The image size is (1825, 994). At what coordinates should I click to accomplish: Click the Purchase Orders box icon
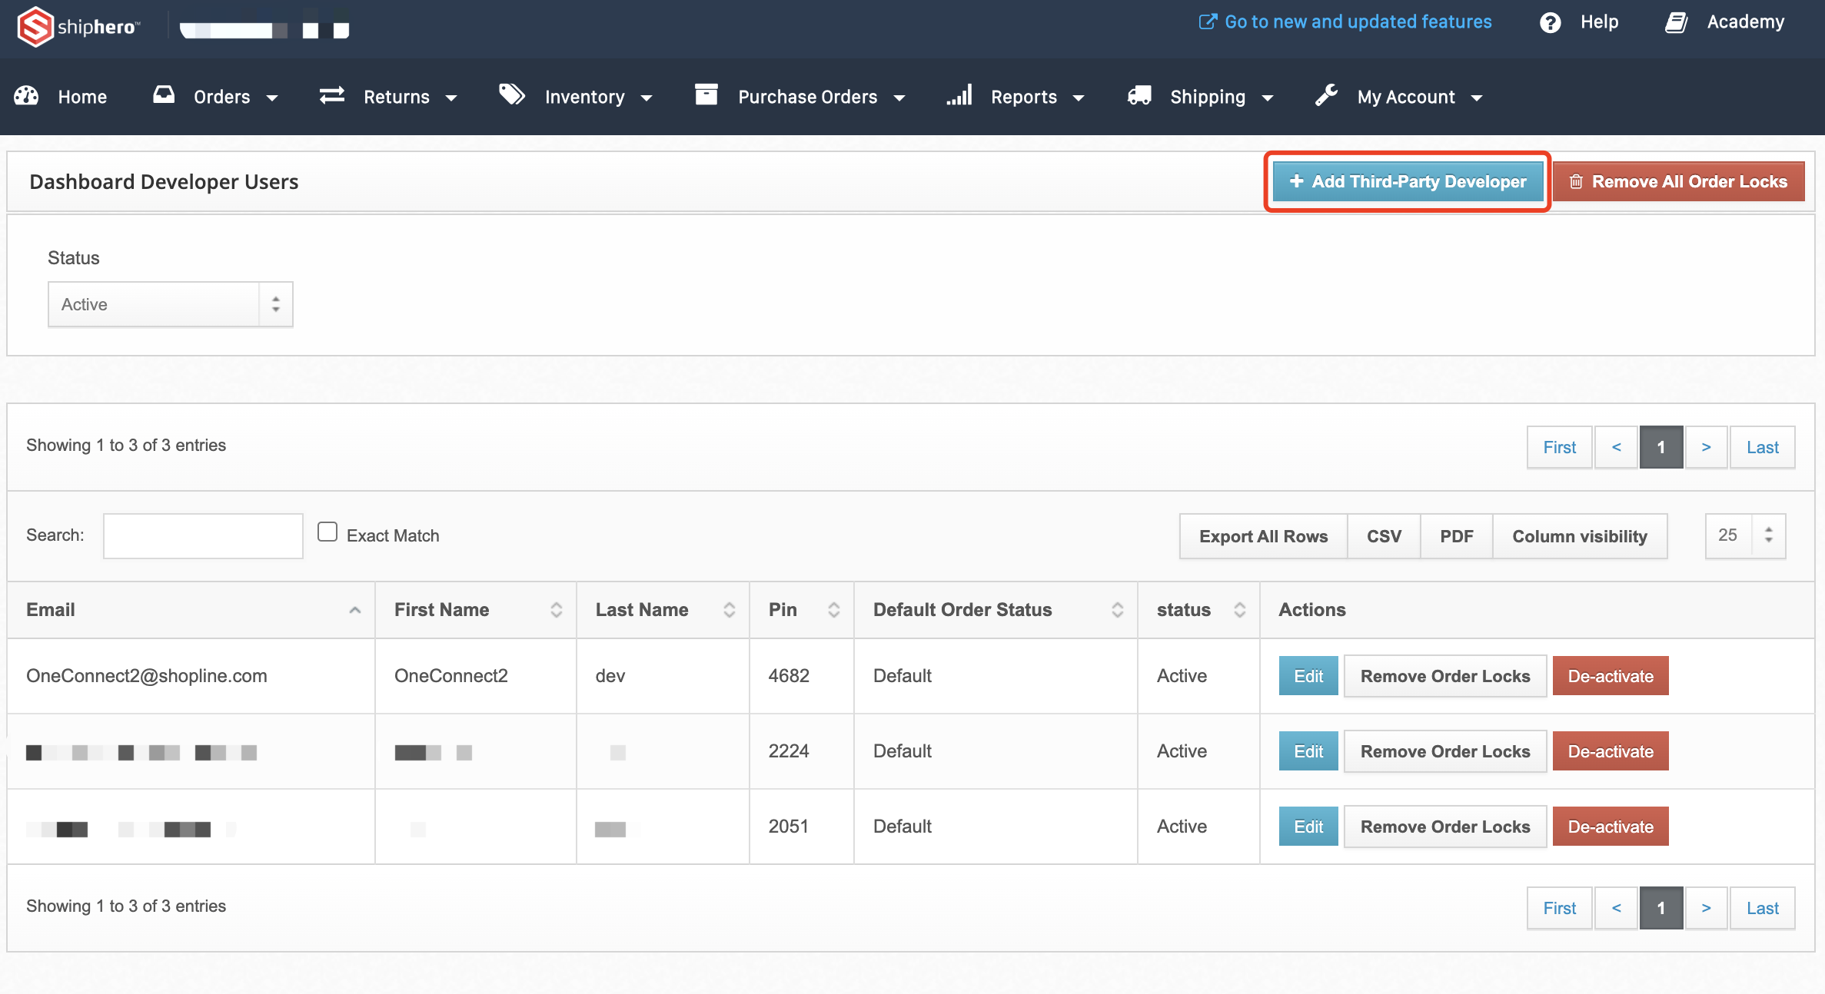[706, 94]
